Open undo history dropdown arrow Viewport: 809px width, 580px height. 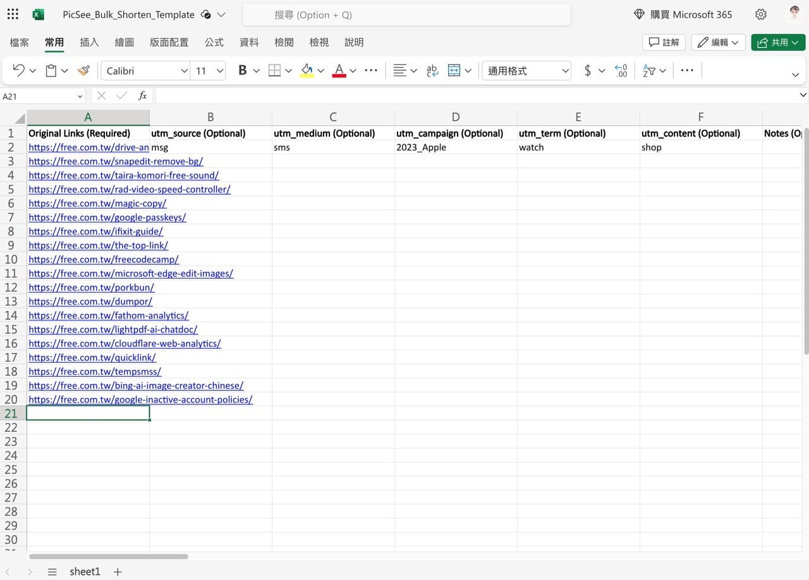coord(33,71)
